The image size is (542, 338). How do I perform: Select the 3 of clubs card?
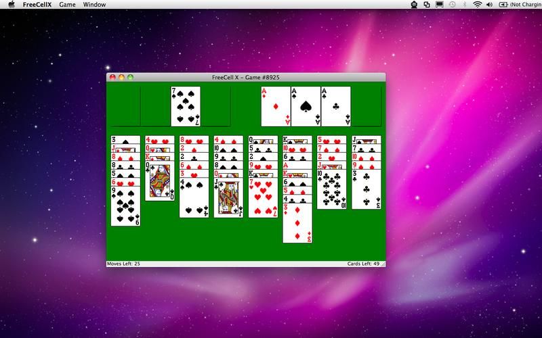367,189
